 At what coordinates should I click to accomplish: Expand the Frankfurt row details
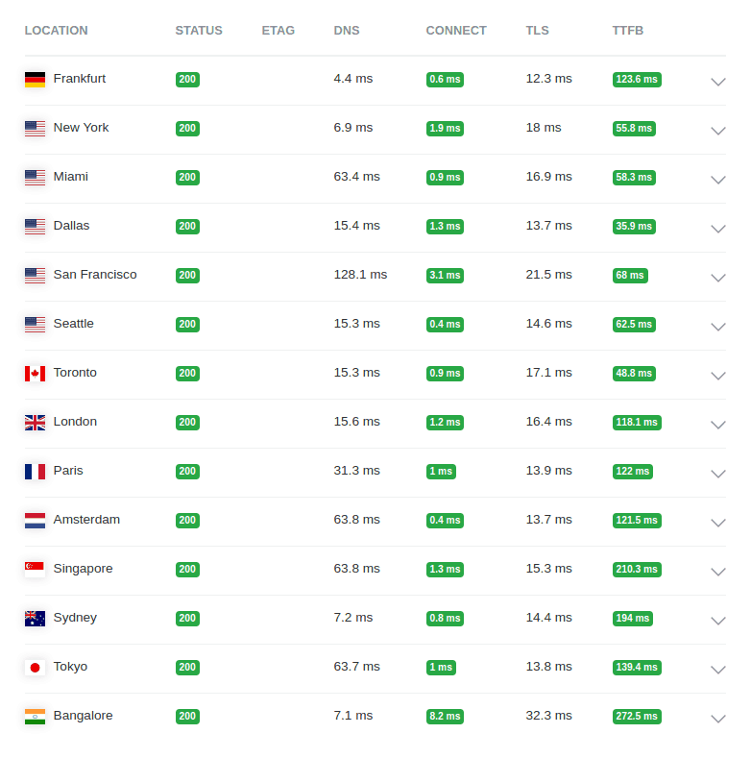point(717,82)
